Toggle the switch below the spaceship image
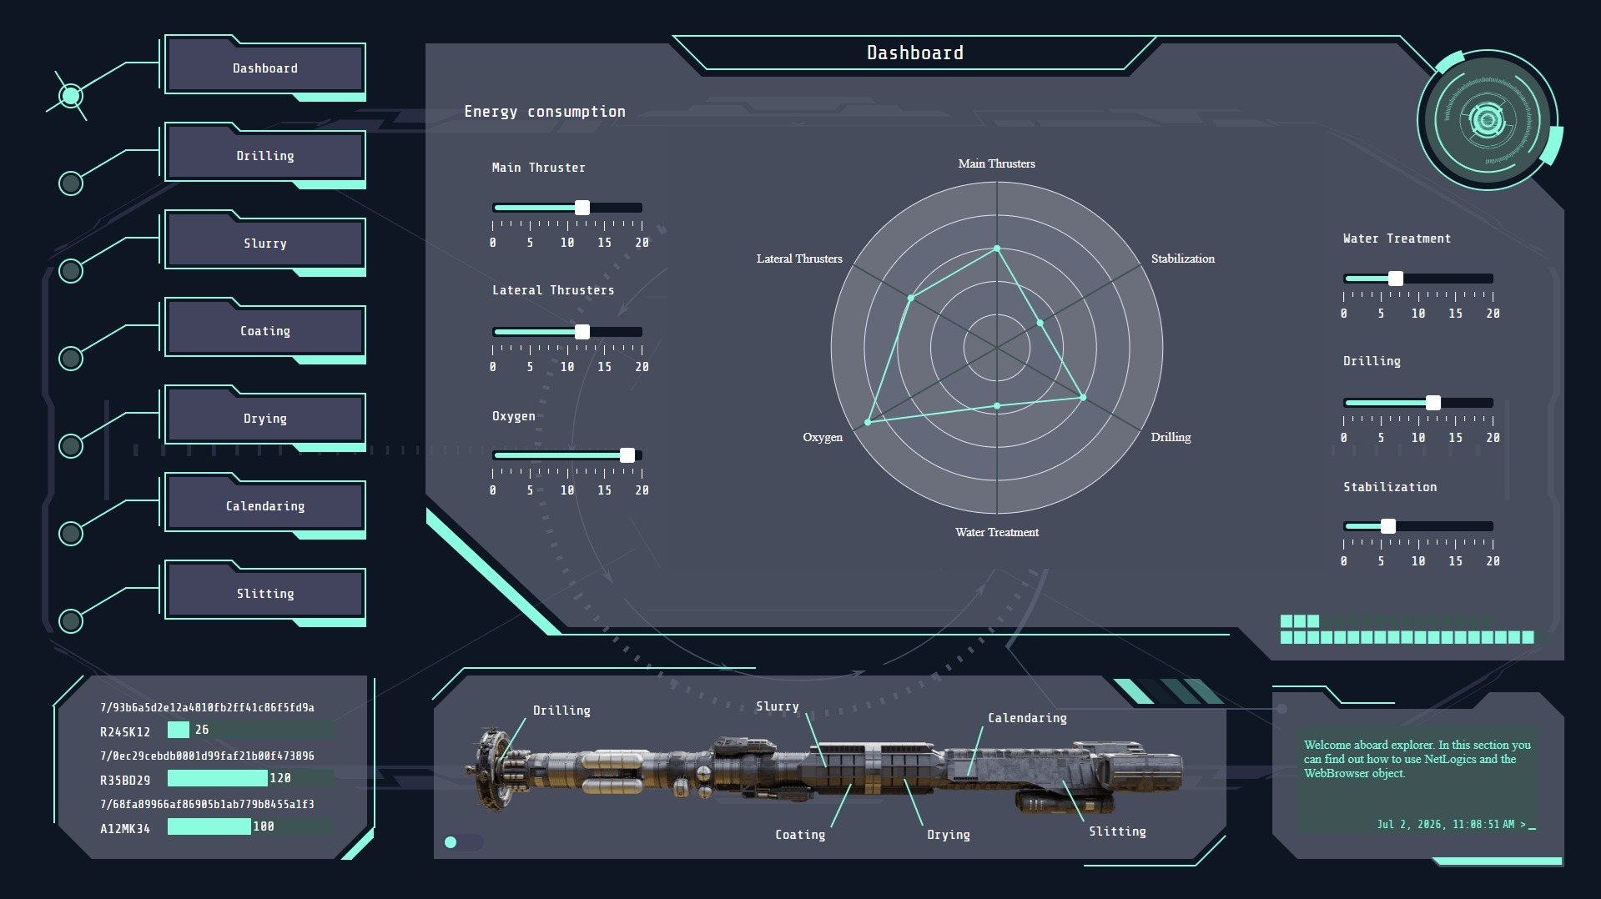 point(464,842)
